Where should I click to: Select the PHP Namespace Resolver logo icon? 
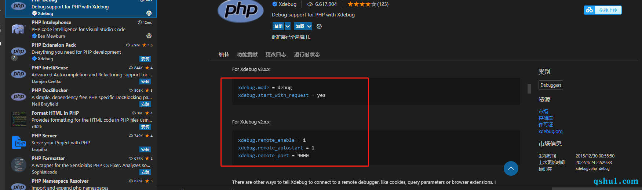[x=19, y=186]
